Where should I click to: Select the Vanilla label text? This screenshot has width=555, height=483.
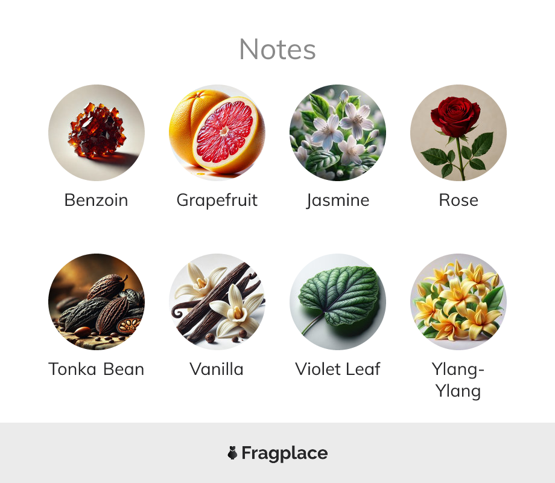pyautogui.click(x=217, y=369)
